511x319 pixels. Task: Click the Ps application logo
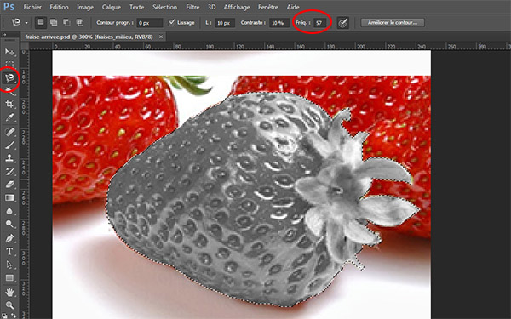click(x=9, y=7)
